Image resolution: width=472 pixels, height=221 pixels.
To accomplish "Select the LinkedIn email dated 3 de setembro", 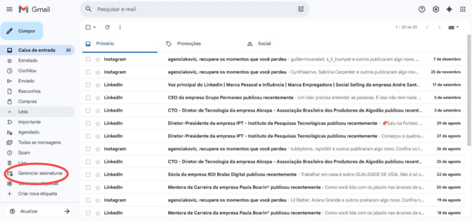I will click(88, 111).
